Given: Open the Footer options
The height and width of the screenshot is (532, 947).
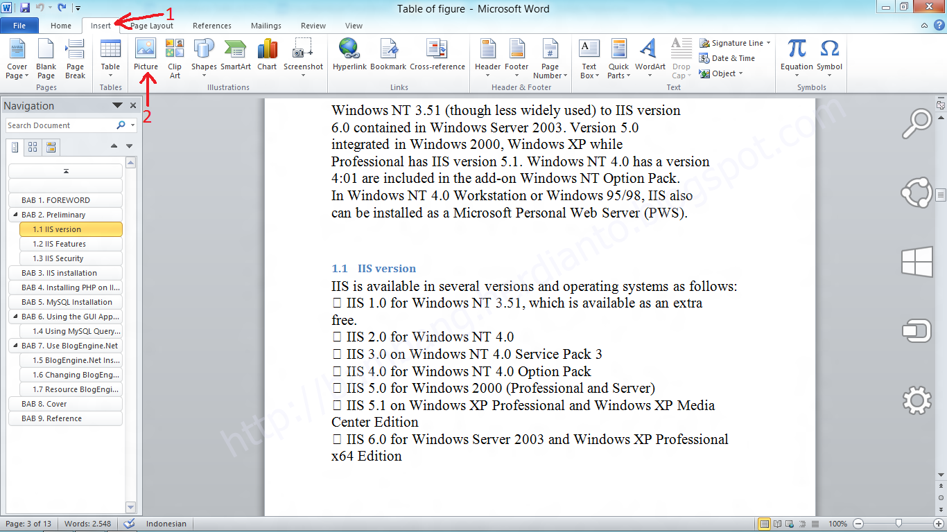Looking at the screenshot, I should point(516,60).
